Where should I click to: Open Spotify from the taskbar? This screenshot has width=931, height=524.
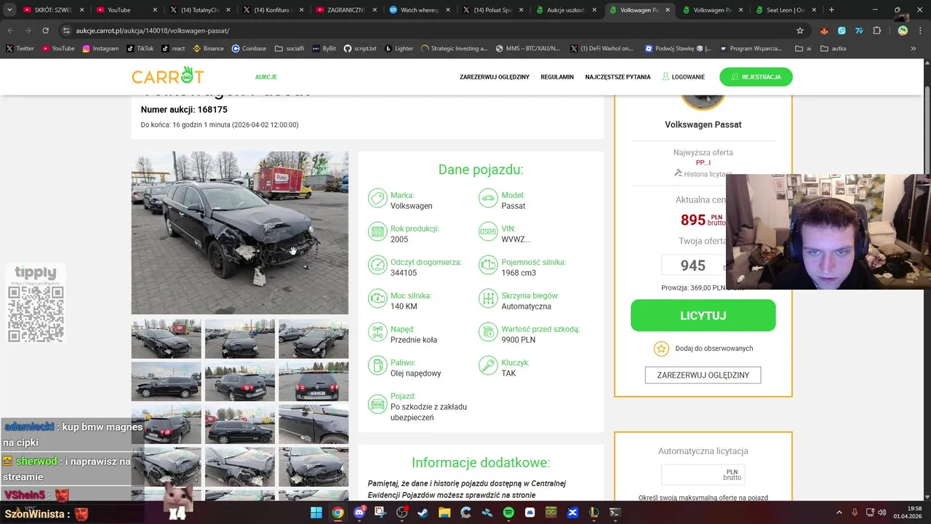click(508, 512)
